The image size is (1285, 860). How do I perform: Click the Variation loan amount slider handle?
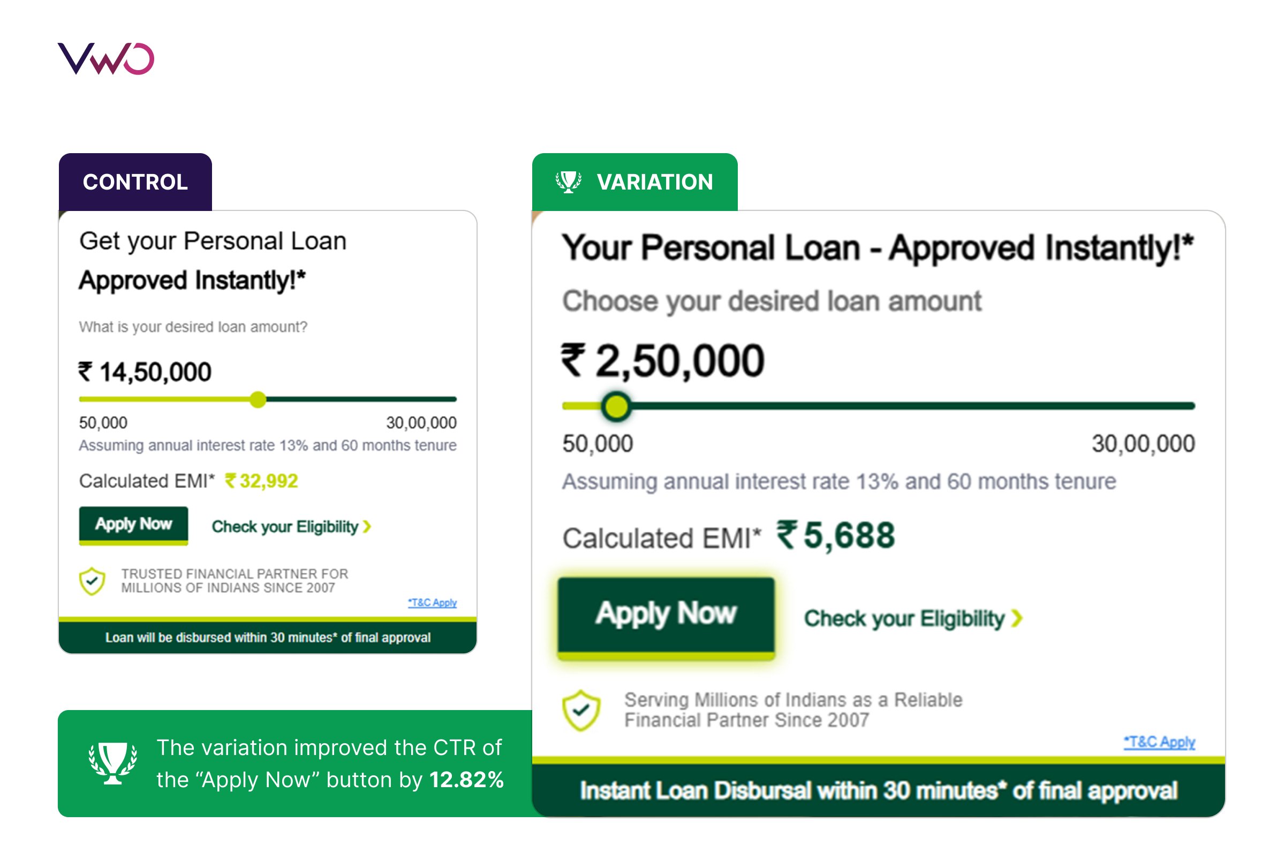pos(616,406)
